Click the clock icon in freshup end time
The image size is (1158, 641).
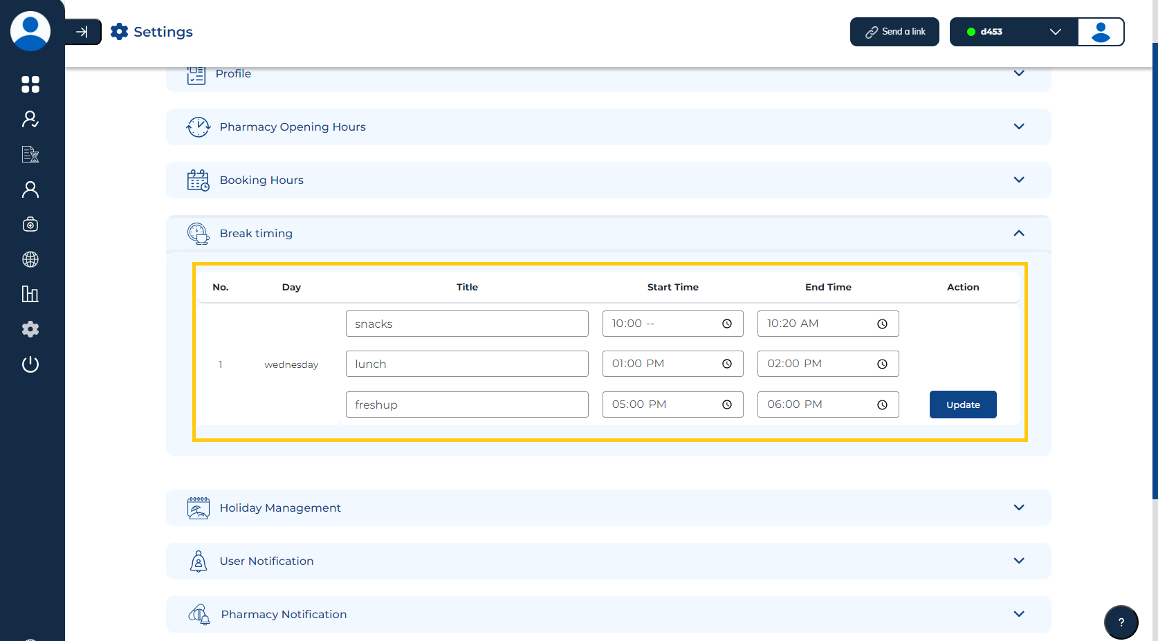[x=882, y=405]
